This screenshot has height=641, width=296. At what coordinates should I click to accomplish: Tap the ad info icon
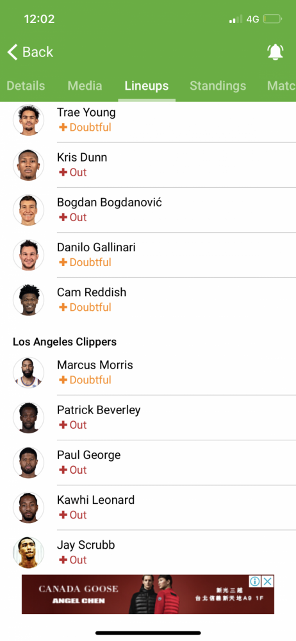click(x=255, y=581)
